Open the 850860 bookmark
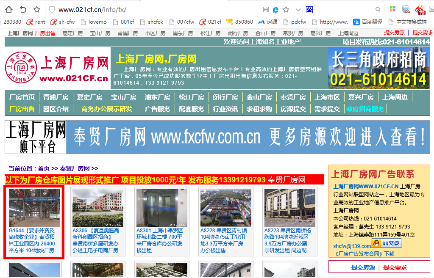Viewport: 434px width, 278px height. pyautogui.click(x=240, y=22)
